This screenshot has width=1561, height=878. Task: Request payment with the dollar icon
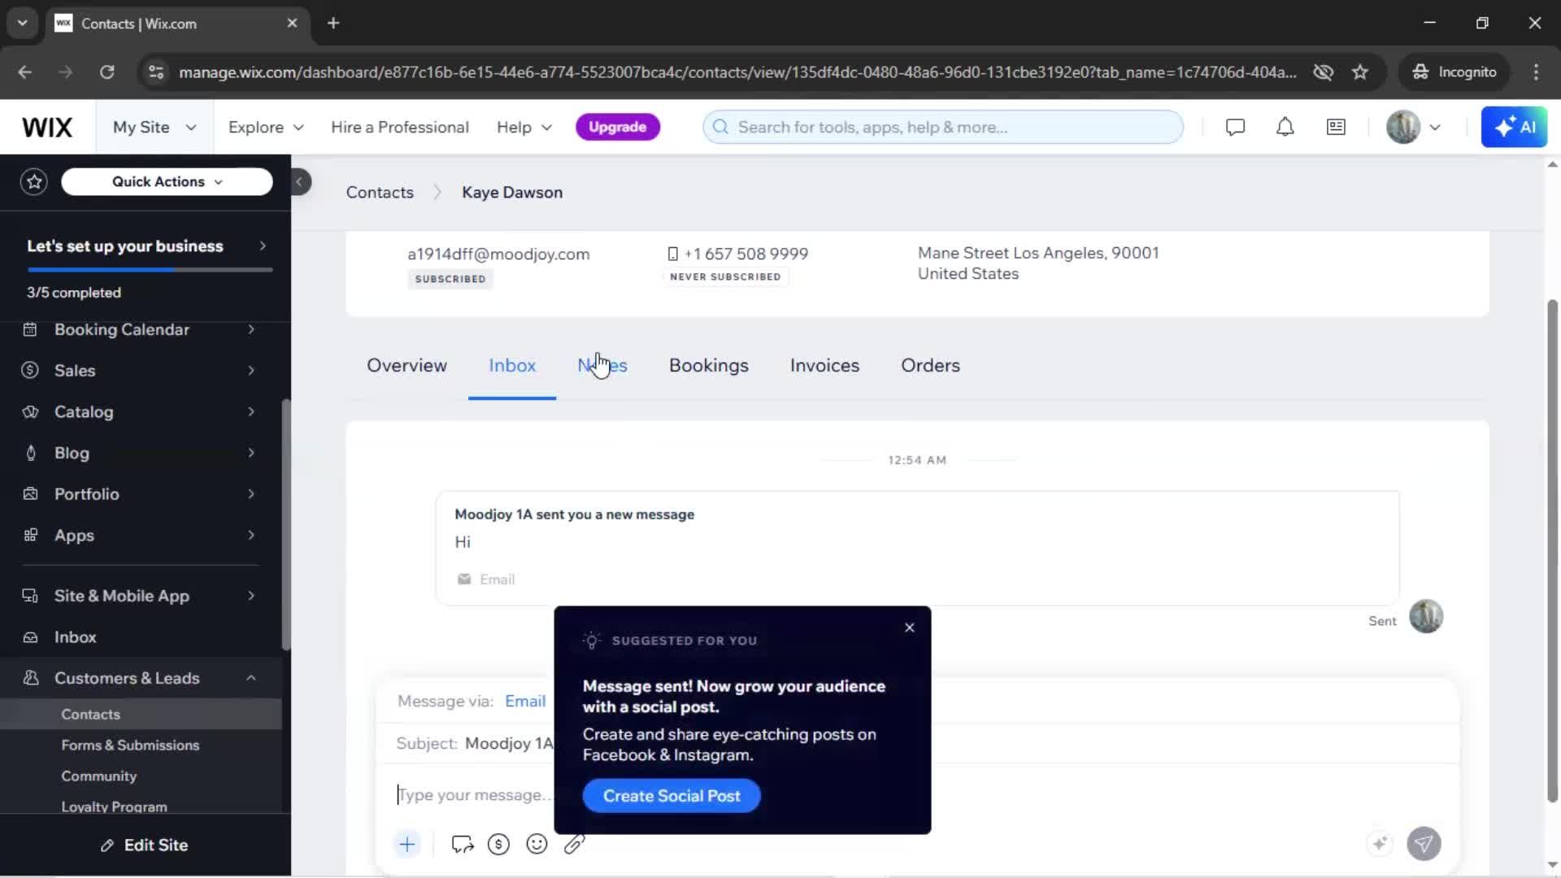coord(498,844)
